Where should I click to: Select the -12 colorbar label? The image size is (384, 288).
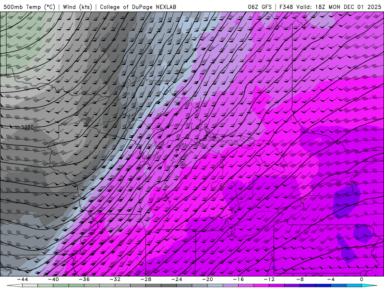pos(269,279)
